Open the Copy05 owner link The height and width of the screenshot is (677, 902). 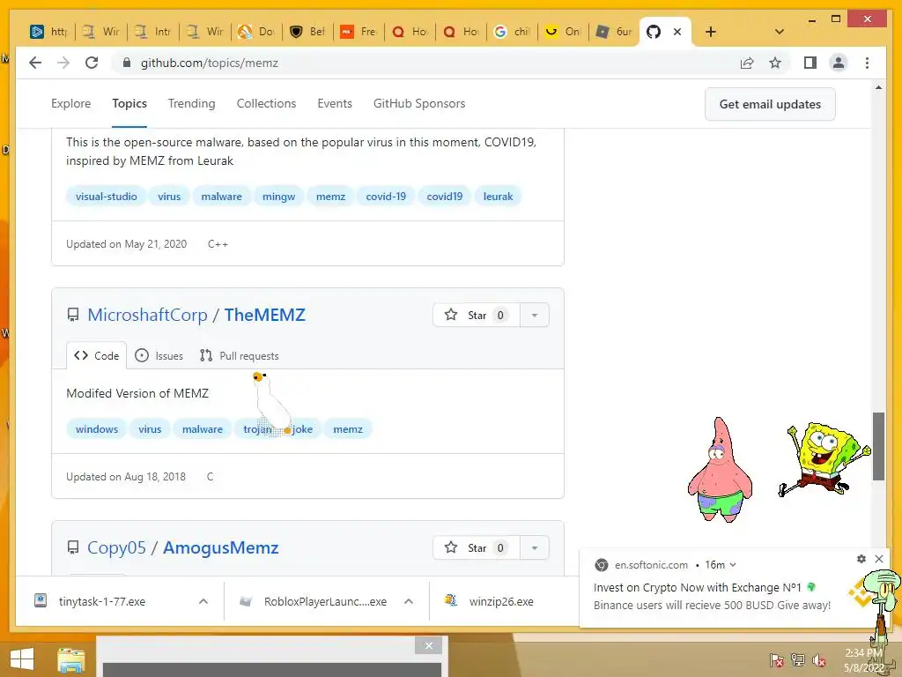tap(117, 547)
